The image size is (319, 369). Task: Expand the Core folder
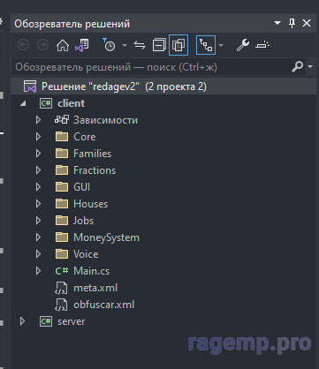(38, 137)
